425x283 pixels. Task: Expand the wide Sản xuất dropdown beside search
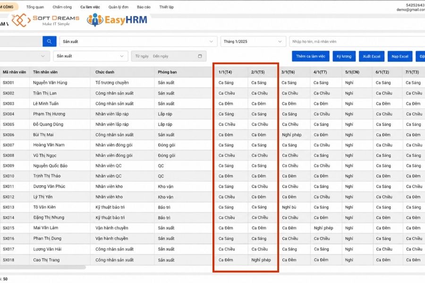point(138,42)
